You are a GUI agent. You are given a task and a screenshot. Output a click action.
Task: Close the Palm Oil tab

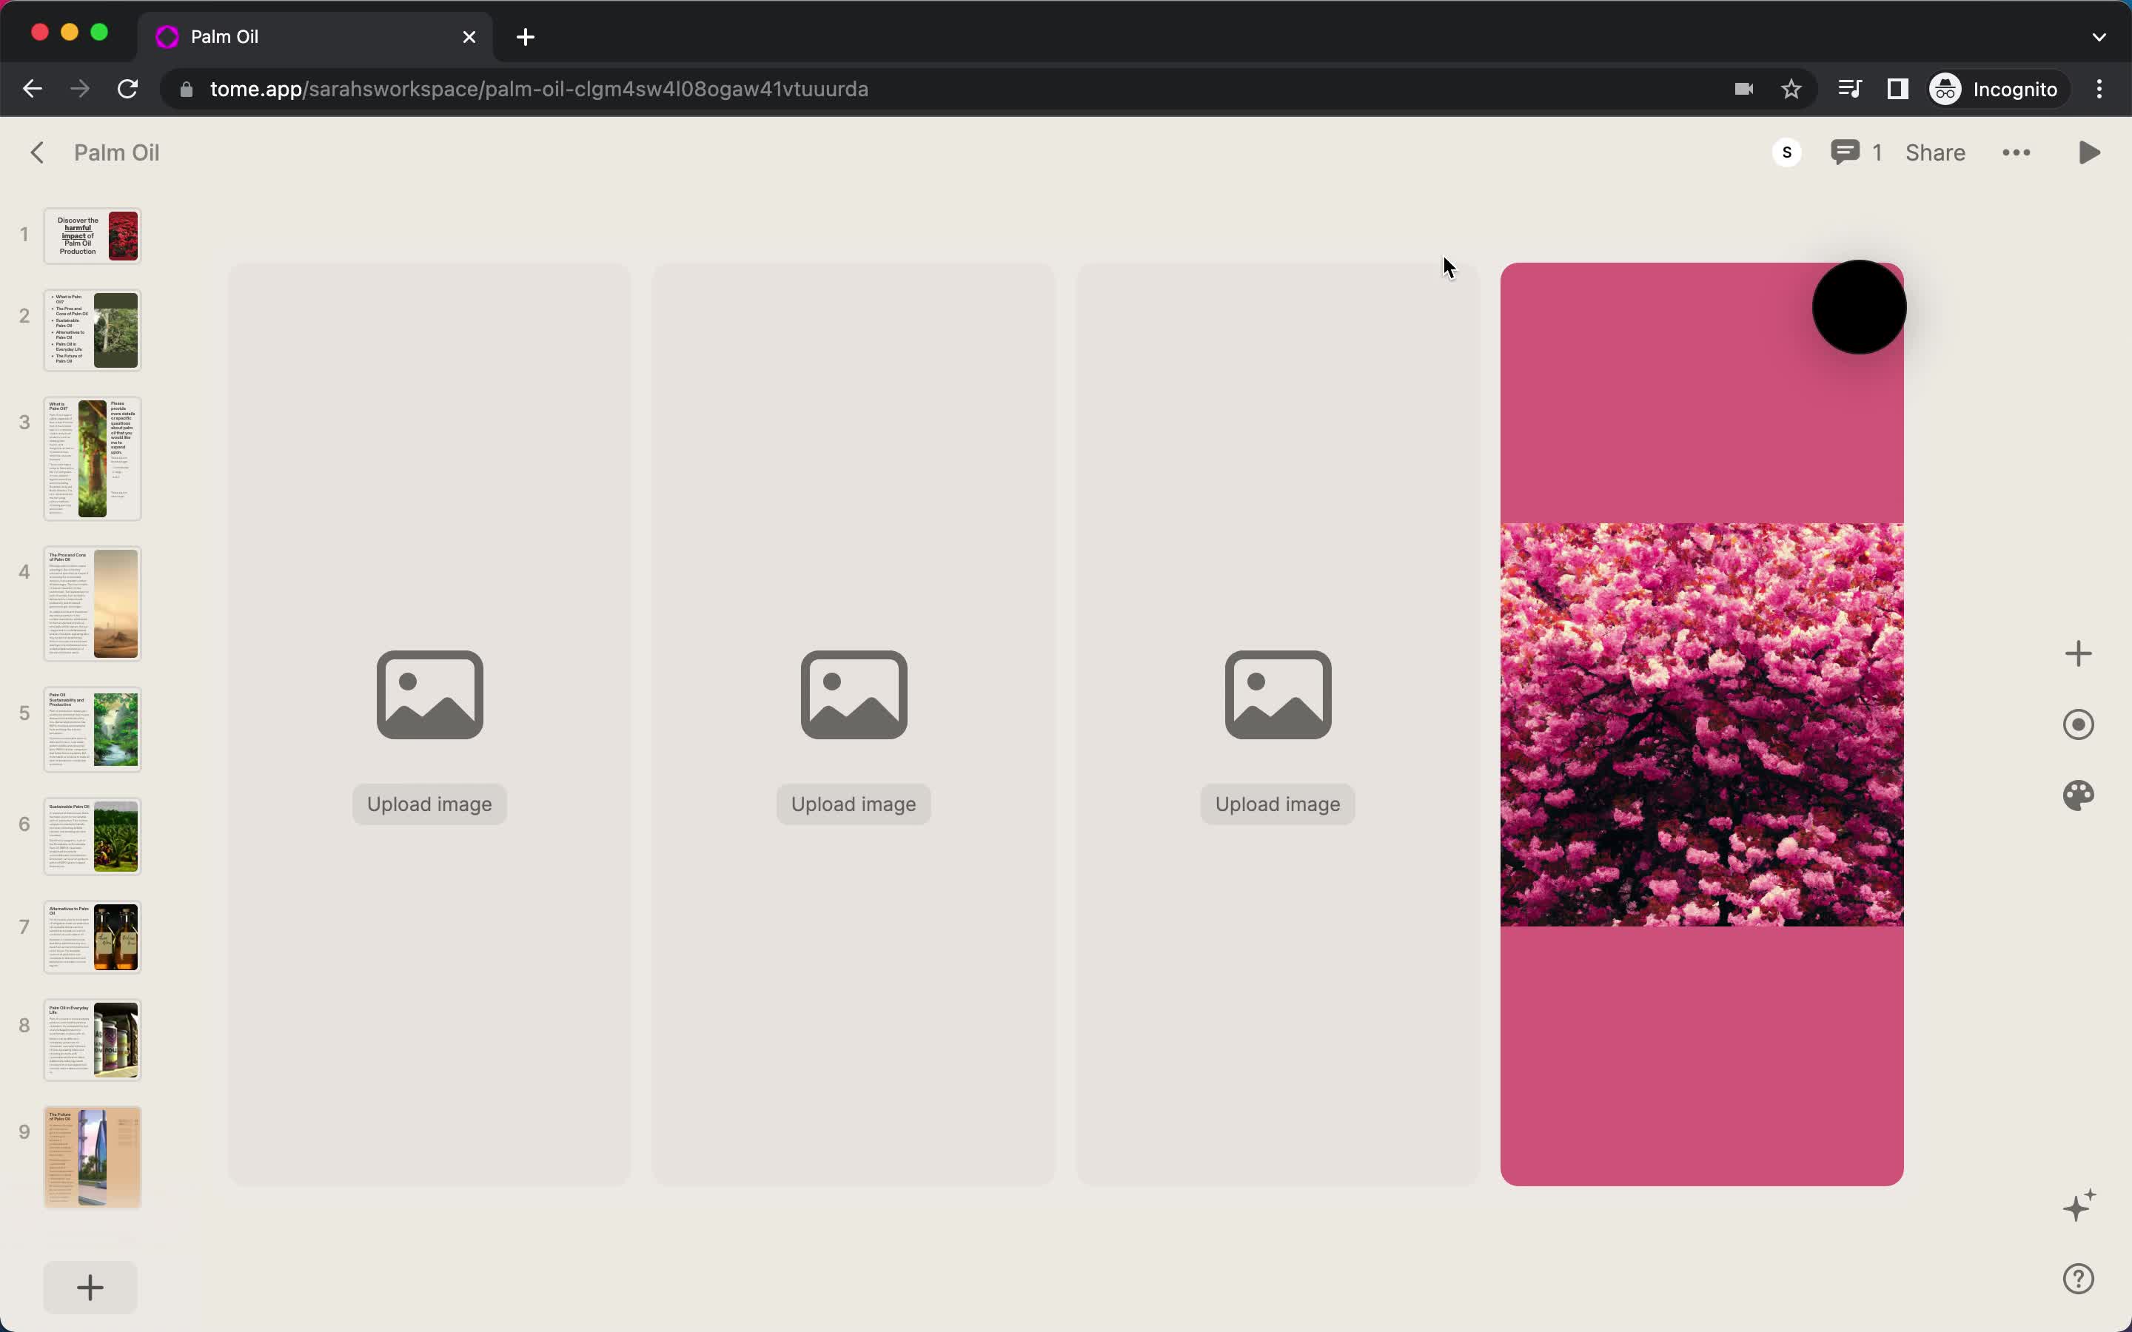coord(469,37)
